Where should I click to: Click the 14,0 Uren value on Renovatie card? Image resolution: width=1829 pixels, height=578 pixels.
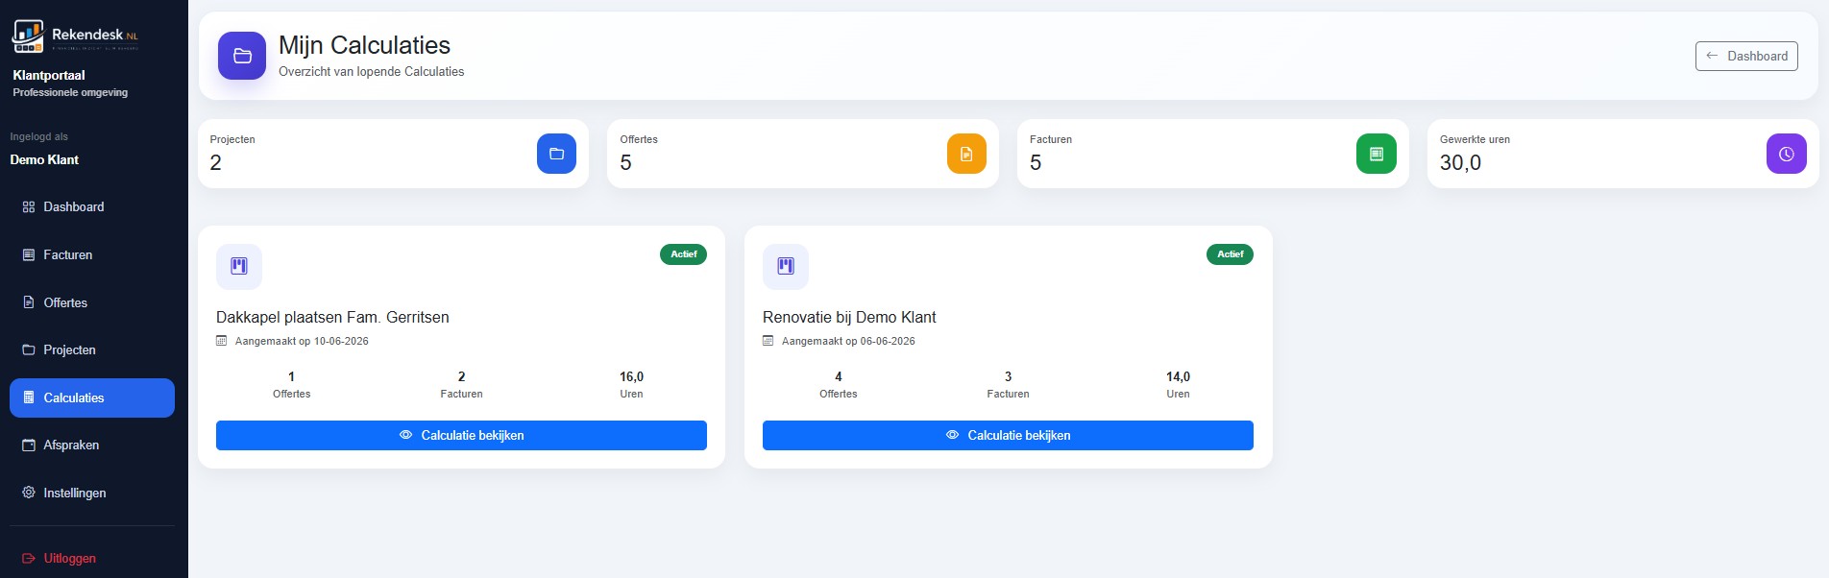(x=1178, y=377)
